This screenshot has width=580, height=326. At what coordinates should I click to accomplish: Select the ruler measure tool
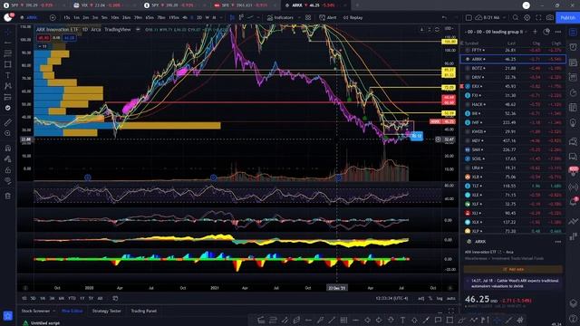8,122
